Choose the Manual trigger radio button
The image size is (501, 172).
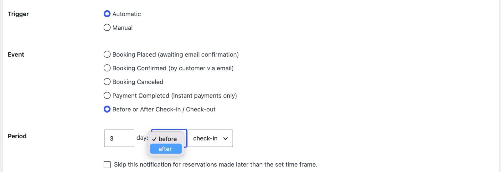pyautogui.click(x=107, y=28)
